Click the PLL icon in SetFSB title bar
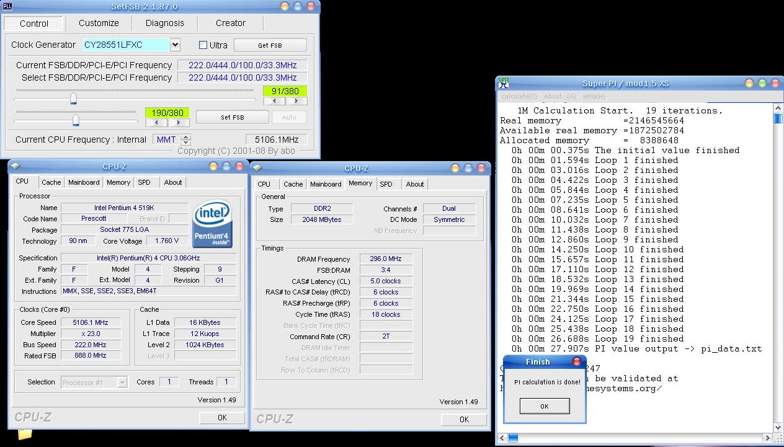The image size is (784, 447). click(8, 6)
